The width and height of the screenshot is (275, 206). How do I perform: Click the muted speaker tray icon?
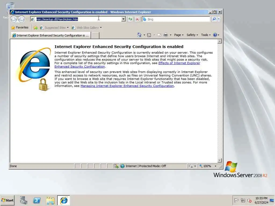tap(249, 200)
